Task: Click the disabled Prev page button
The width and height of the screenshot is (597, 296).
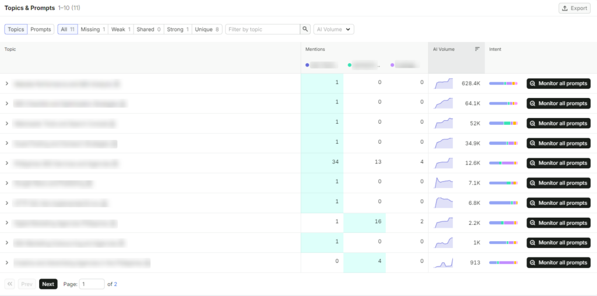Action: 27,284
